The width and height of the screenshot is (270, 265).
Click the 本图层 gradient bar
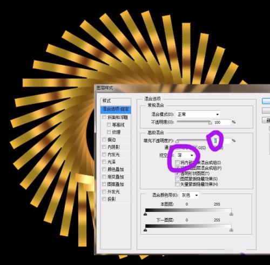tap(188, 210)
